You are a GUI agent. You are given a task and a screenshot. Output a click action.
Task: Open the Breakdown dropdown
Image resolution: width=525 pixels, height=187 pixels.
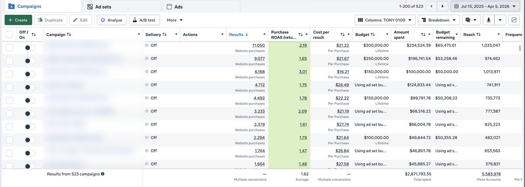(439, 20)
